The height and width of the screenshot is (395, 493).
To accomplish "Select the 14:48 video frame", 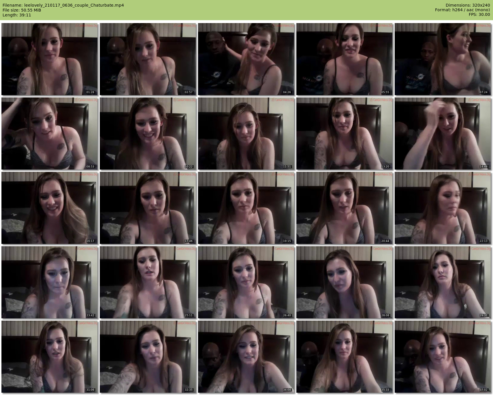I will click(443, 133).
